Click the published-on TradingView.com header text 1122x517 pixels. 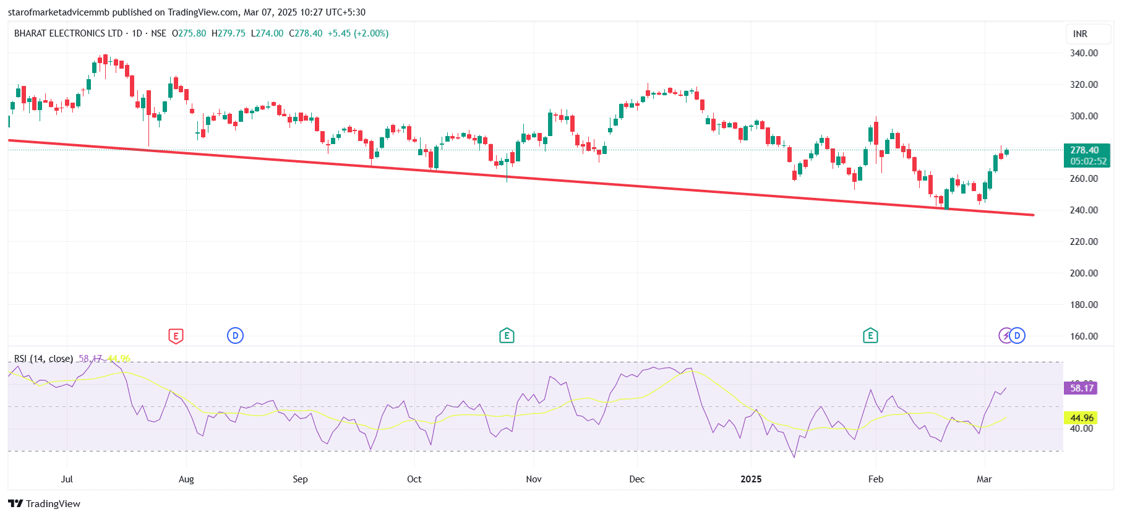[x=186, y=12]
